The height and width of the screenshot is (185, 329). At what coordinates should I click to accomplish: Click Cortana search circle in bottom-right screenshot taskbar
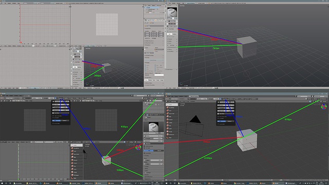[171, 183]
